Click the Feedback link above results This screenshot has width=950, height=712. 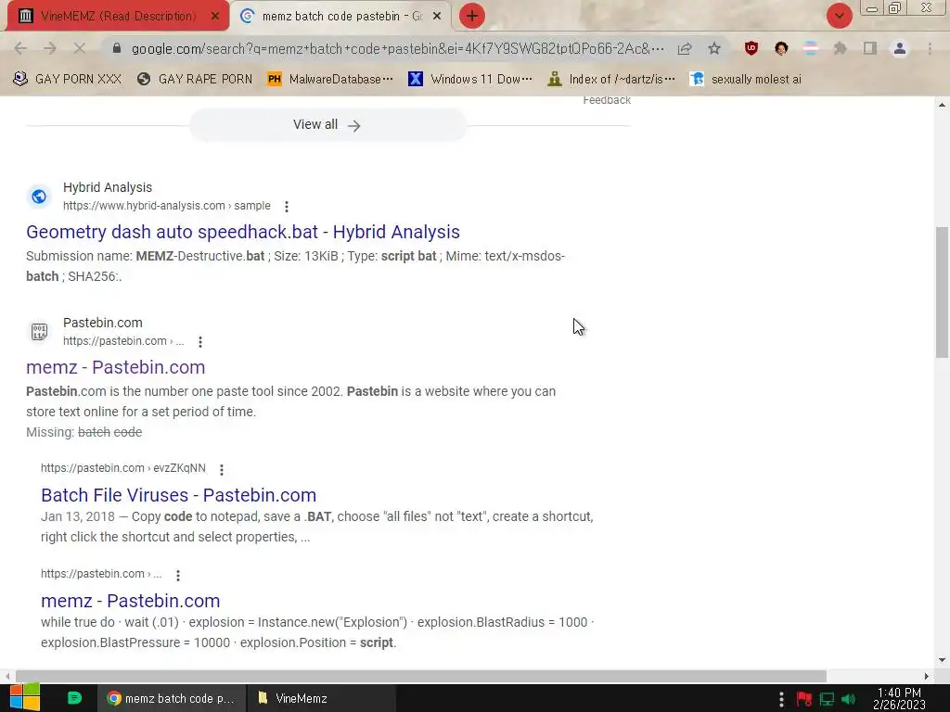(607, 100)
